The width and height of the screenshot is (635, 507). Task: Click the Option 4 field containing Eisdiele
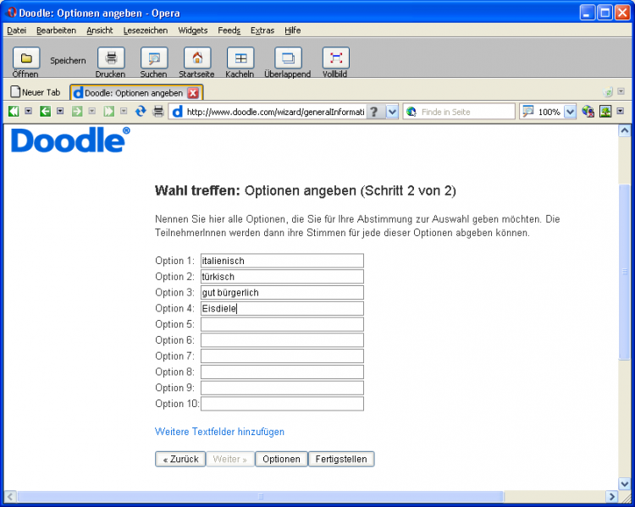tap(282, 309)
